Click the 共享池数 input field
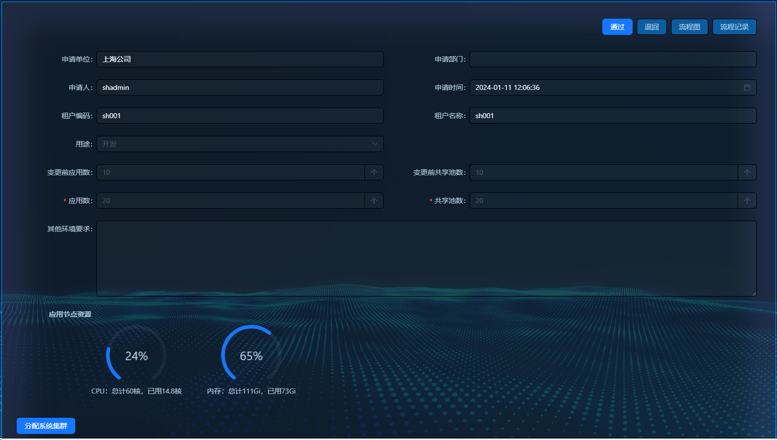777x440 pixels. click(604, 201)
